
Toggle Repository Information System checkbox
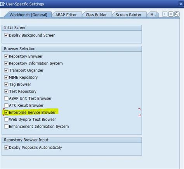point(6,63)
